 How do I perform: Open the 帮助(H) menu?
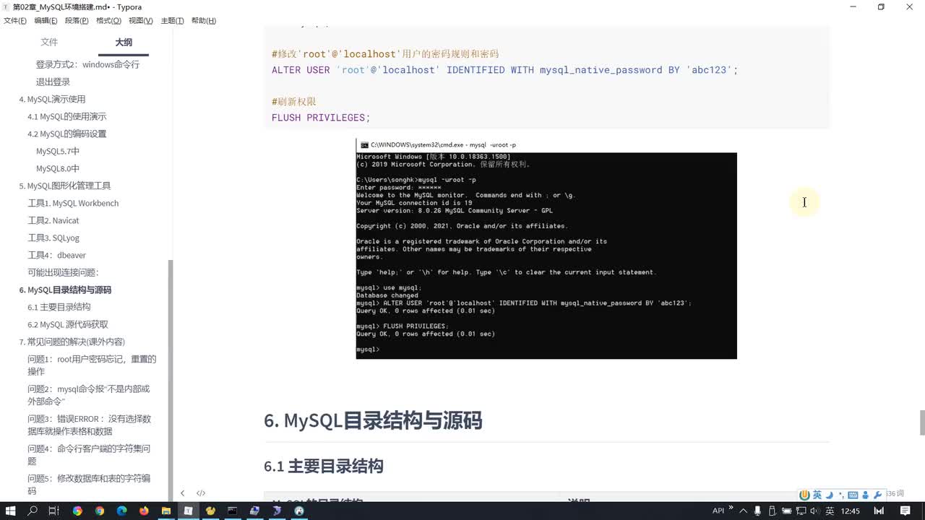coord(204,20)
